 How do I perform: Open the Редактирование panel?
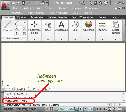pos(35,30)
